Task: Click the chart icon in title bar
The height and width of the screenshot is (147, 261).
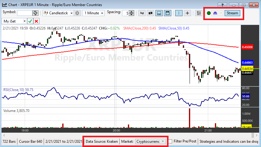Action: point(5,5)
